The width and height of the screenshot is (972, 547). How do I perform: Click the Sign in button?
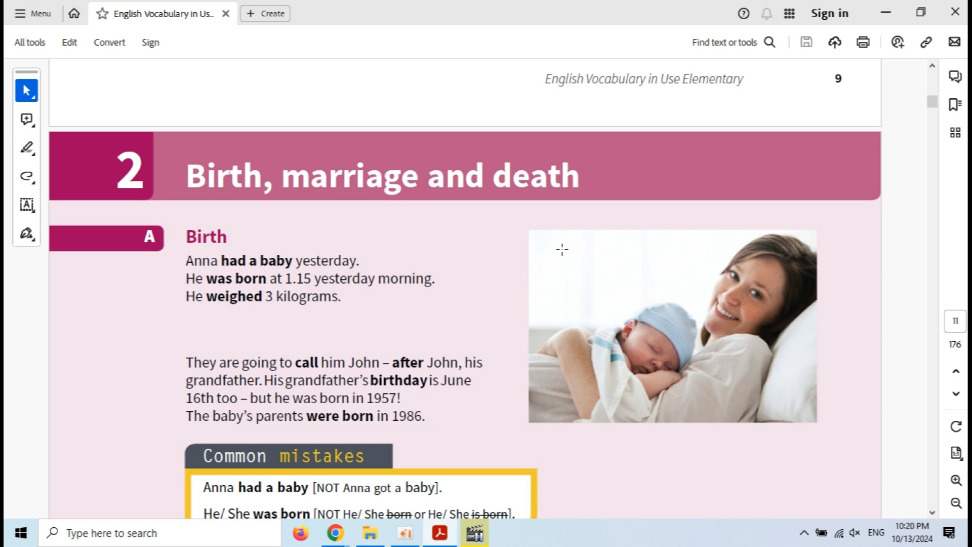(829, 14)
